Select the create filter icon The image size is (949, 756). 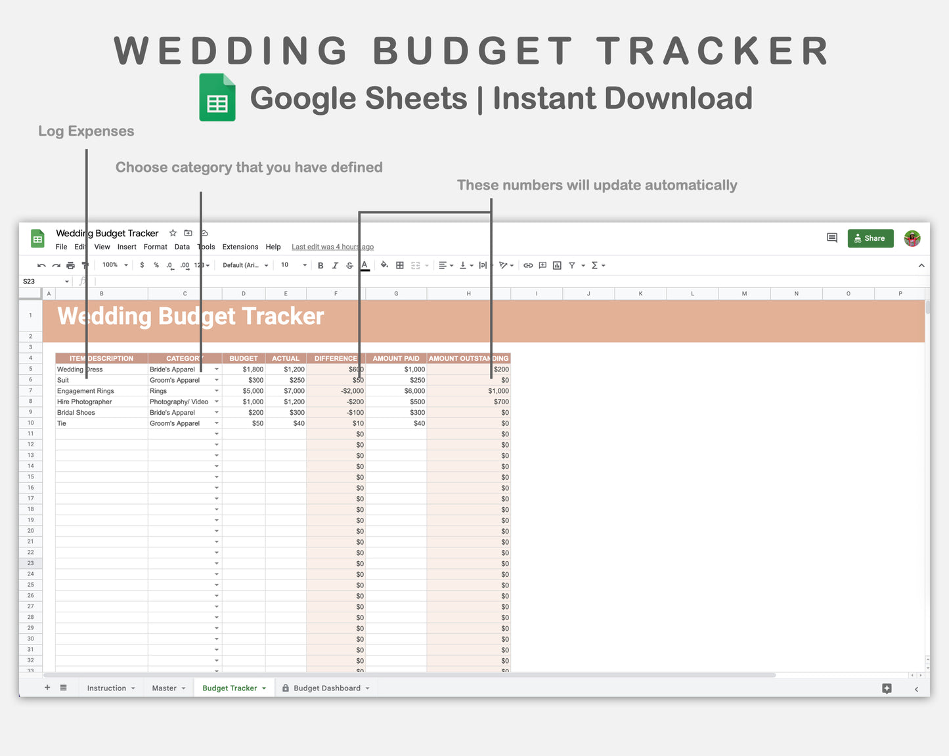(x=571, y=265)
